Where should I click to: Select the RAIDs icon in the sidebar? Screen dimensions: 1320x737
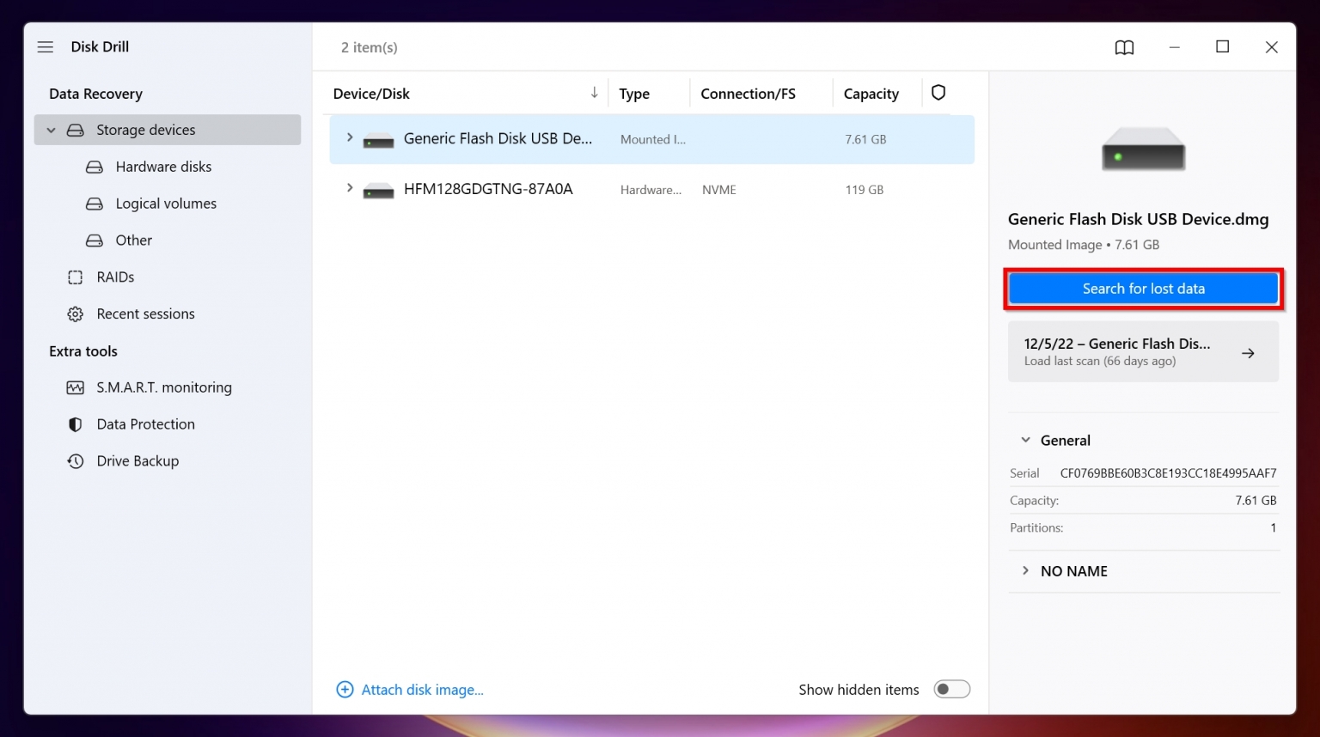(x=75, y=277)
